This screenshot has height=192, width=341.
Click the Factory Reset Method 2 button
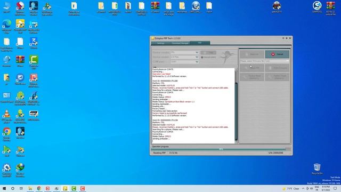click(277, 77)
